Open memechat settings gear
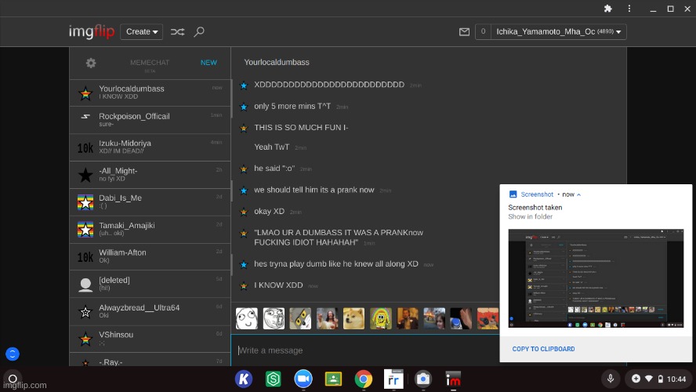Screen dimensions: 696x392 [91, 63]
